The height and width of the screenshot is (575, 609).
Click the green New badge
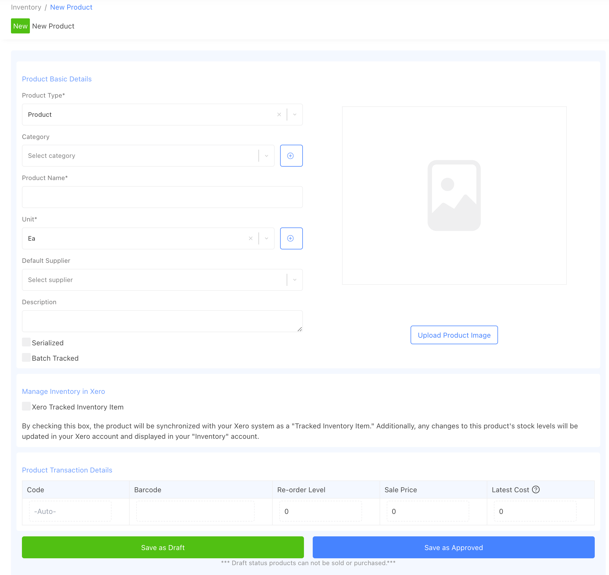pyautogui.click(x=20, y=26)
